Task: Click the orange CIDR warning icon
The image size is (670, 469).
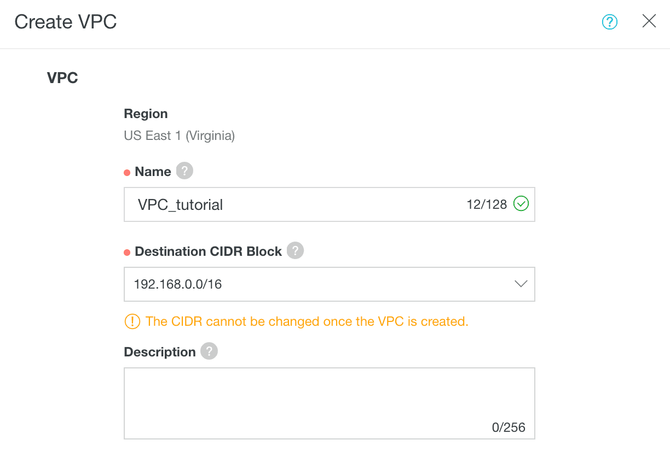Action: point(132,321)
